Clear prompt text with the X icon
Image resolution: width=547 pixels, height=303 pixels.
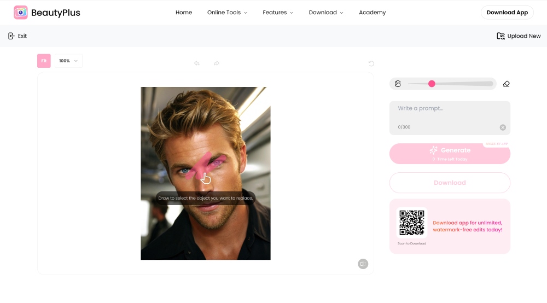(503, 127)
